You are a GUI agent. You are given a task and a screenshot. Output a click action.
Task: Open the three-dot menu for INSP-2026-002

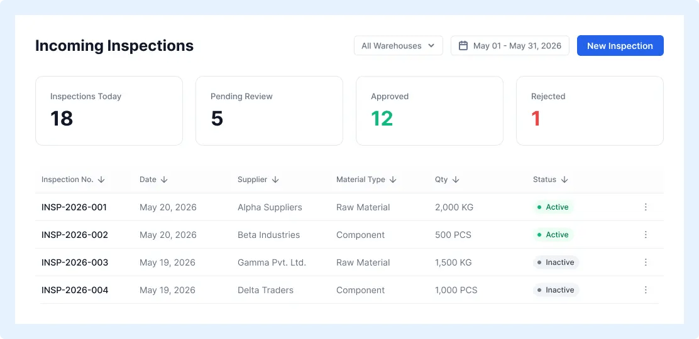pos(646,235)
